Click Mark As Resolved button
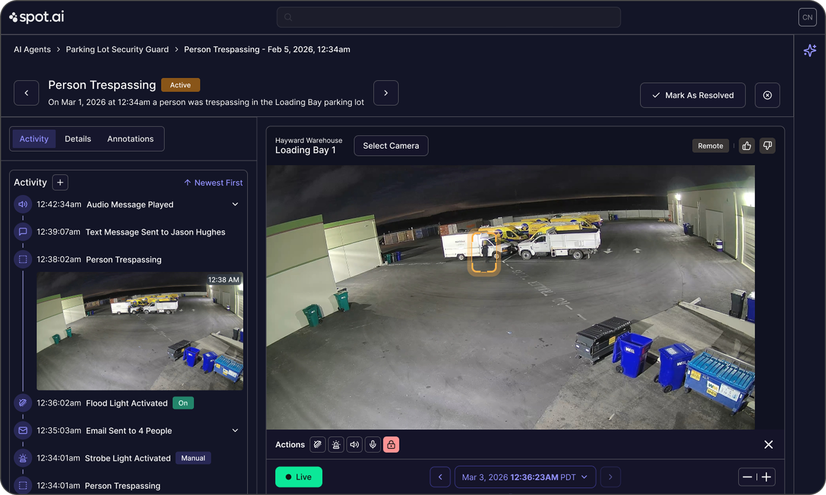The image size is (826, 495). click(693, 95)
